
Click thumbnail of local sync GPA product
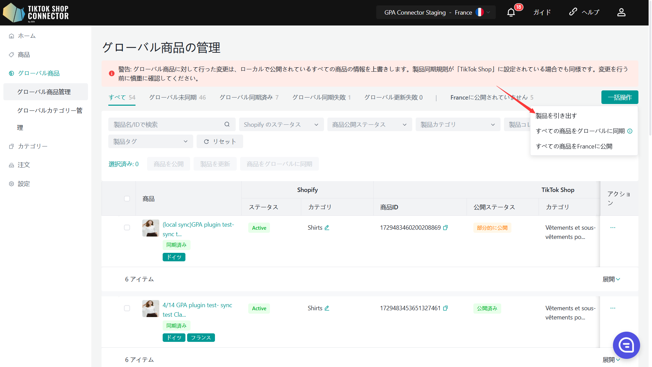pos(150,228)
